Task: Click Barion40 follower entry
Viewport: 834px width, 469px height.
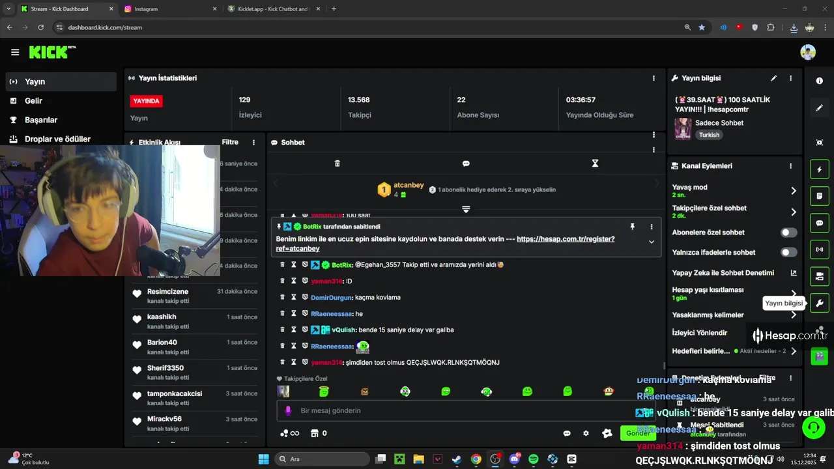Action: 194,347
